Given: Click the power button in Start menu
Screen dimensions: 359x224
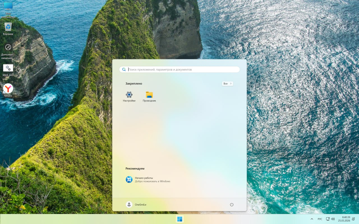Looking at the screenshot, I should 232,205.
